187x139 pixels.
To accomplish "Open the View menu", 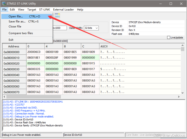I will 21,9.
